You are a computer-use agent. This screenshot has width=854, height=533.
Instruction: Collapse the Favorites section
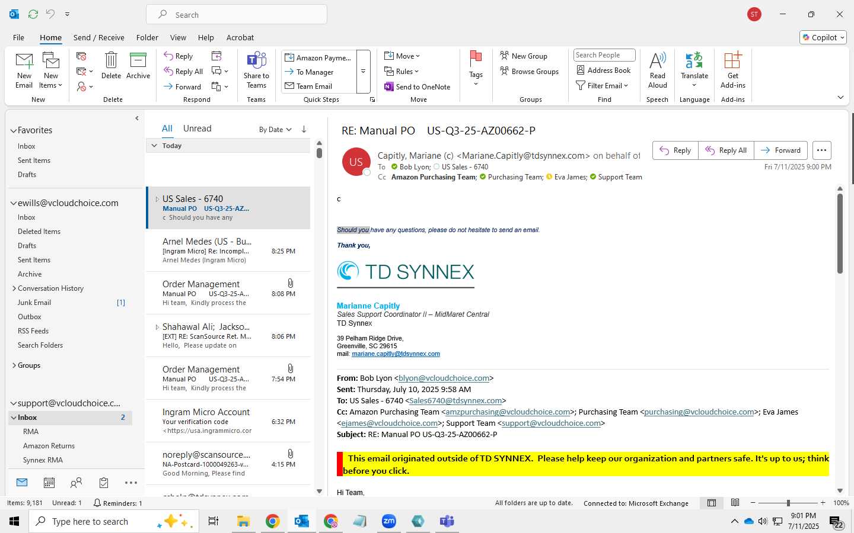(x=13, y=130)
